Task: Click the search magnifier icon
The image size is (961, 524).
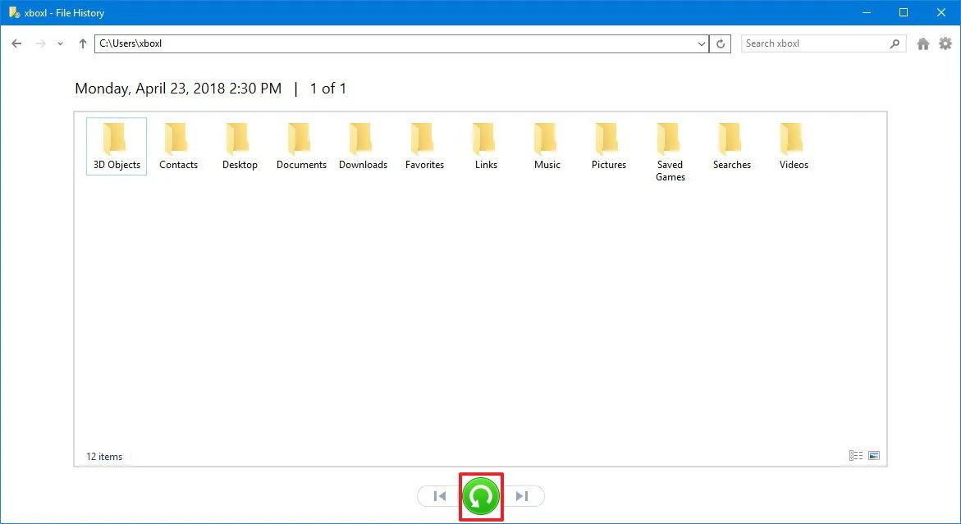Action: tap(895, 43)
